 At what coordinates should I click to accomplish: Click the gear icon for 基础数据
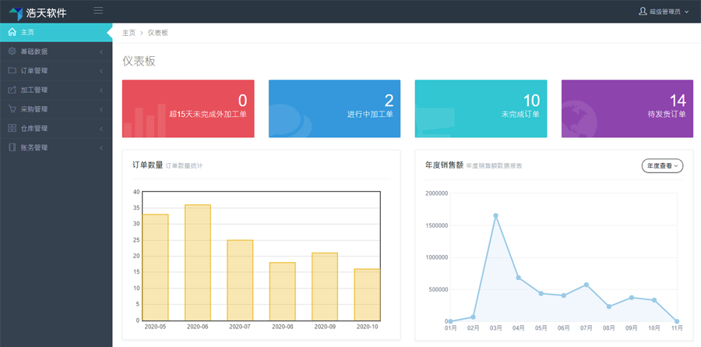pos(12,51)
